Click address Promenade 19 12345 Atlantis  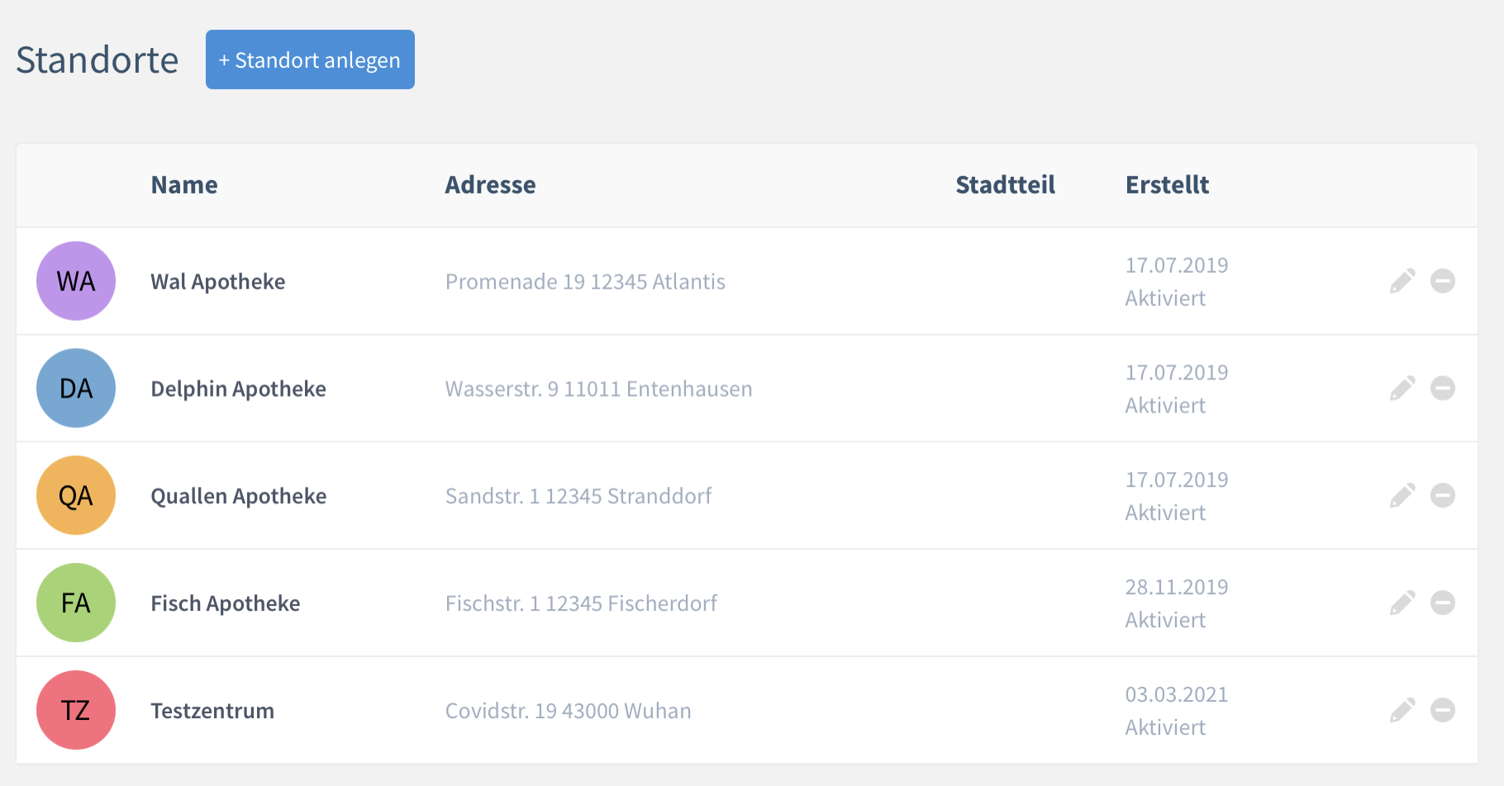(585, 282)
